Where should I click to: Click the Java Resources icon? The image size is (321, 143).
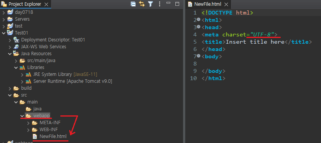pos(16,54)
